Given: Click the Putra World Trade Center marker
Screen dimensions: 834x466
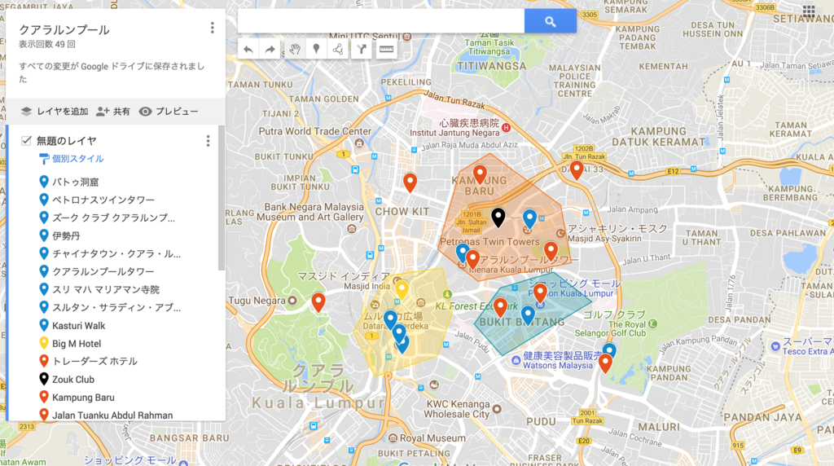Looking at the screenshot, I should pos(359,143).
